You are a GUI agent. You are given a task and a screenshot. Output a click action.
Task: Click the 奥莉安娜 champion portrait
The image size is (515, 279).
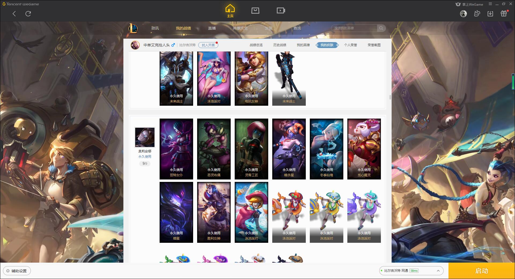(145, 137)
